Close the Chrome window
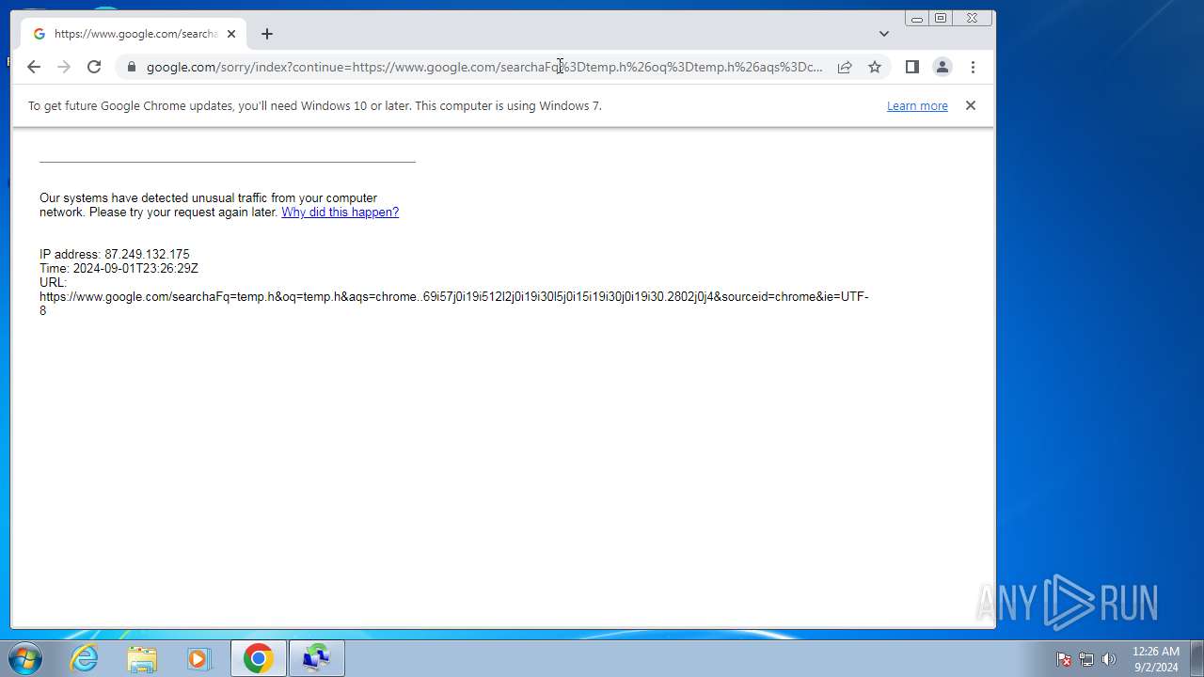Viewport: 1204px width, 677px height. click(x=972, y=18)
